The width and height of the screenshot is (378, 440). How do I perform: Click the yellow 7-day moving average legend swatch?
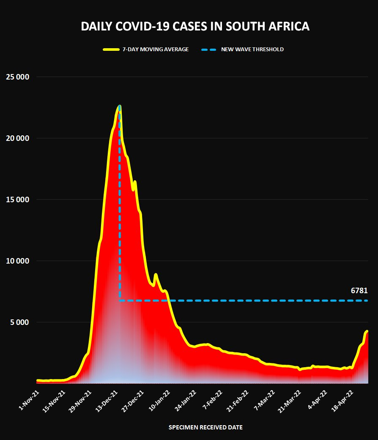click(x=111, y=49)
